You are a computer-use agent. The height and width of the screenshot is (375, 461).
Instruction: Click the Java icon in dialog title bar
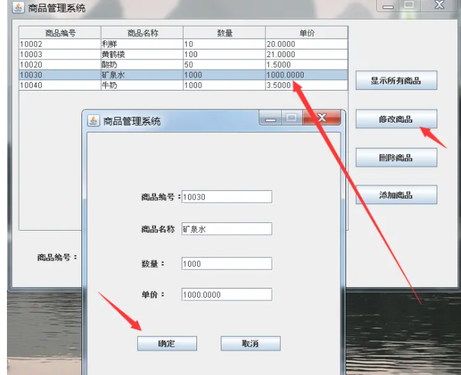pyautogui.click(x=93, y=121)
